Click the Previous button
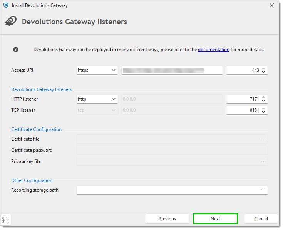The height and width of the screenshot is (230, 283). click(167, 219)
